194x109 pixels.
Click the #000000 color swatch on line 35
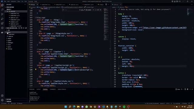[x=134, y=87]
